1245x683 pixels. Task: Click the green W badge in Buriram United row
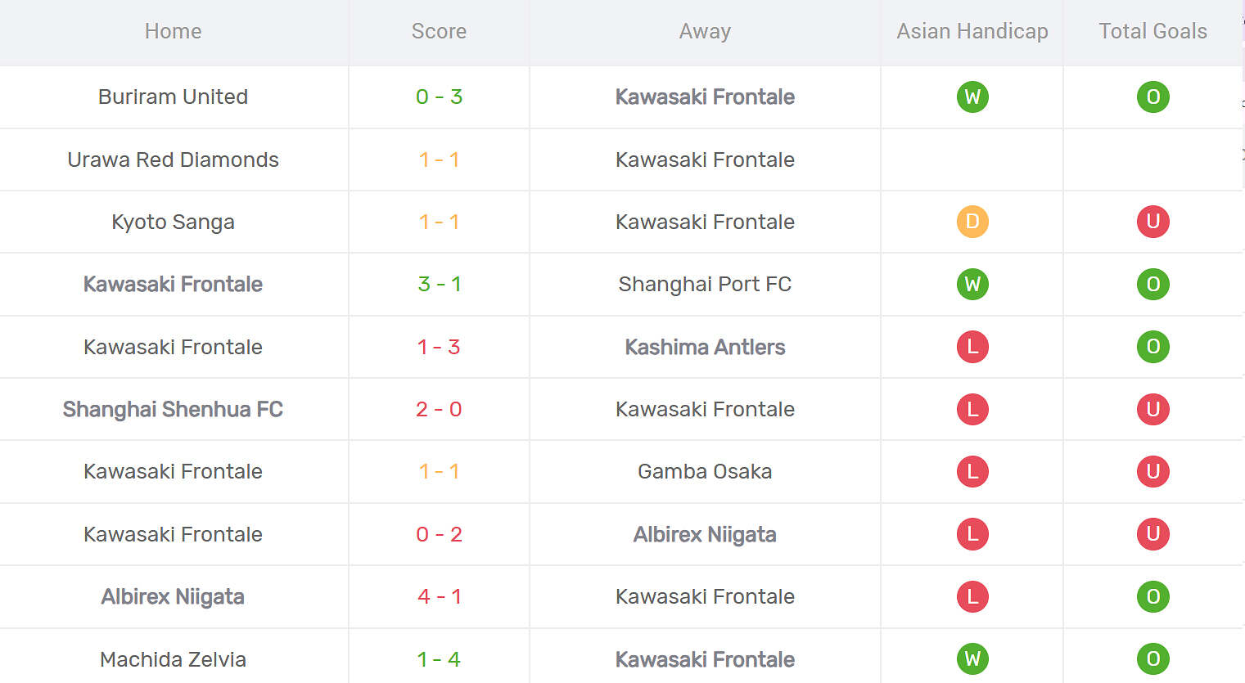click(x=972, y=97)
